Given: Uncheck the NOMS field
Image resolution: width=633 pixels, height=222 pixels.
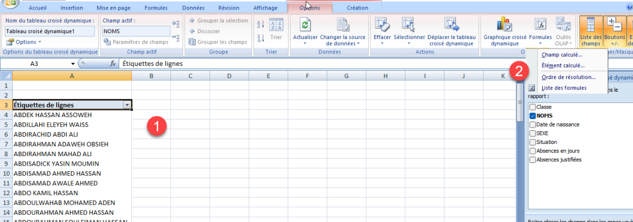Looking at the screenshot, I should 532,115.
